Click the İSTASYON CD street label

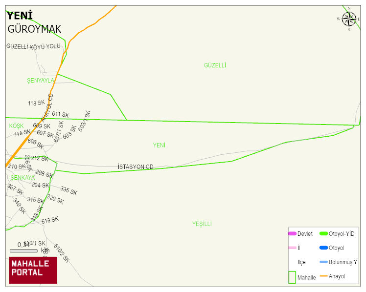coord(136,167)
